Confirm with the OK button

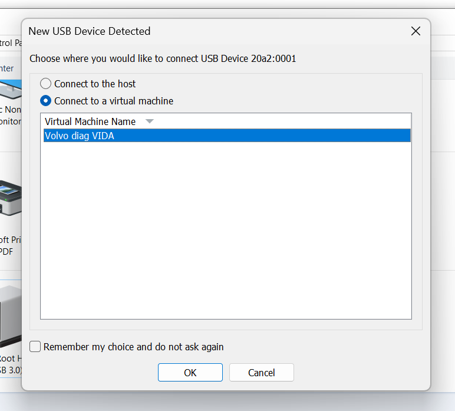pyautogui.click(x=190, y=373)
